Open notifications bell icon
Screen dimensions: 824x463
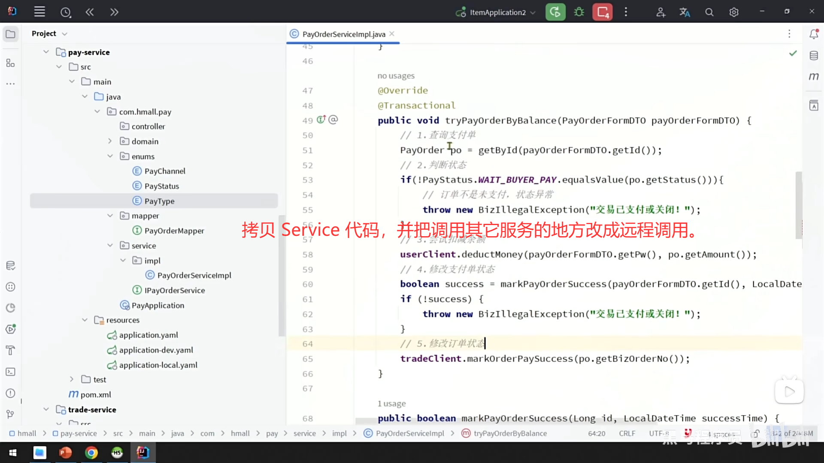pos(814,34)
